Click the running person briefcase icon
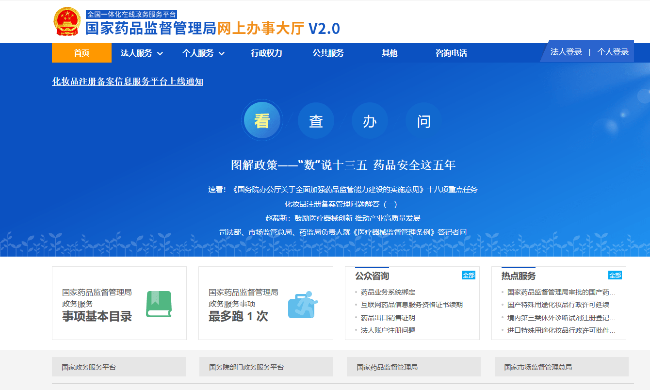 click(x=303, y=305)
